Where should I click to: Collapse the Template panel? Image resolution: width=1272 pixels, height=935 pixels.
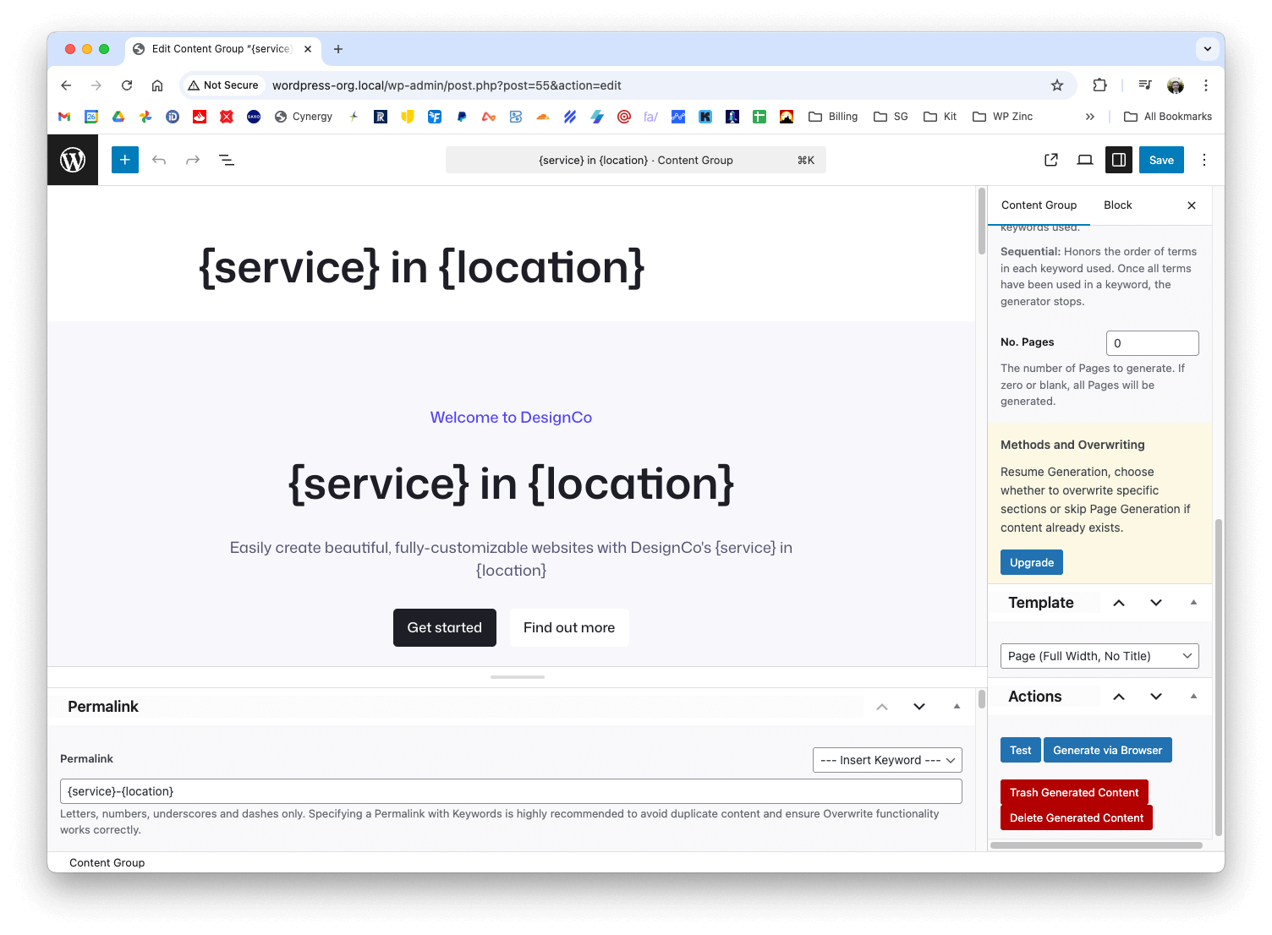click(x=1193, y=603)
